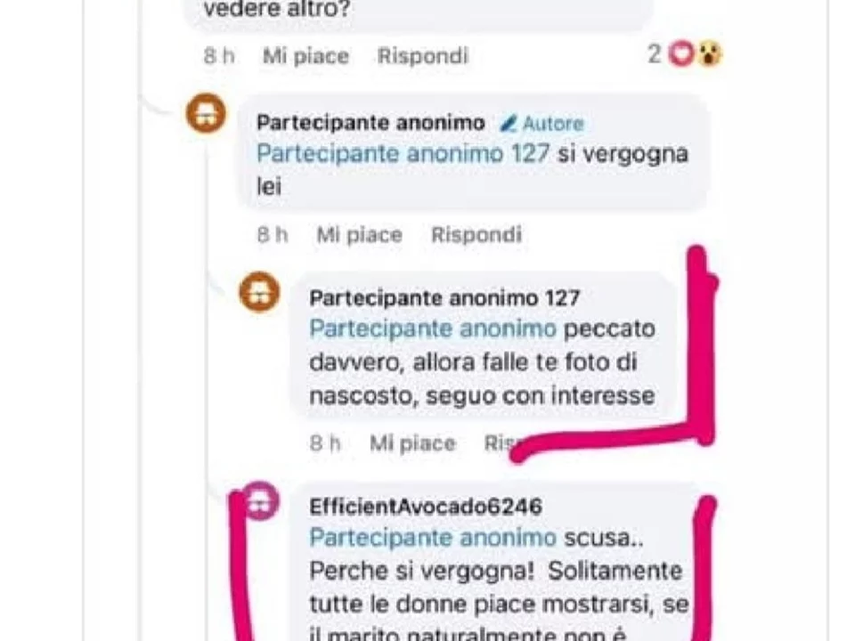Screen dimensions: 855x641
Task: Click the blue mention before 'scusa..'
Action: (433, 538)
